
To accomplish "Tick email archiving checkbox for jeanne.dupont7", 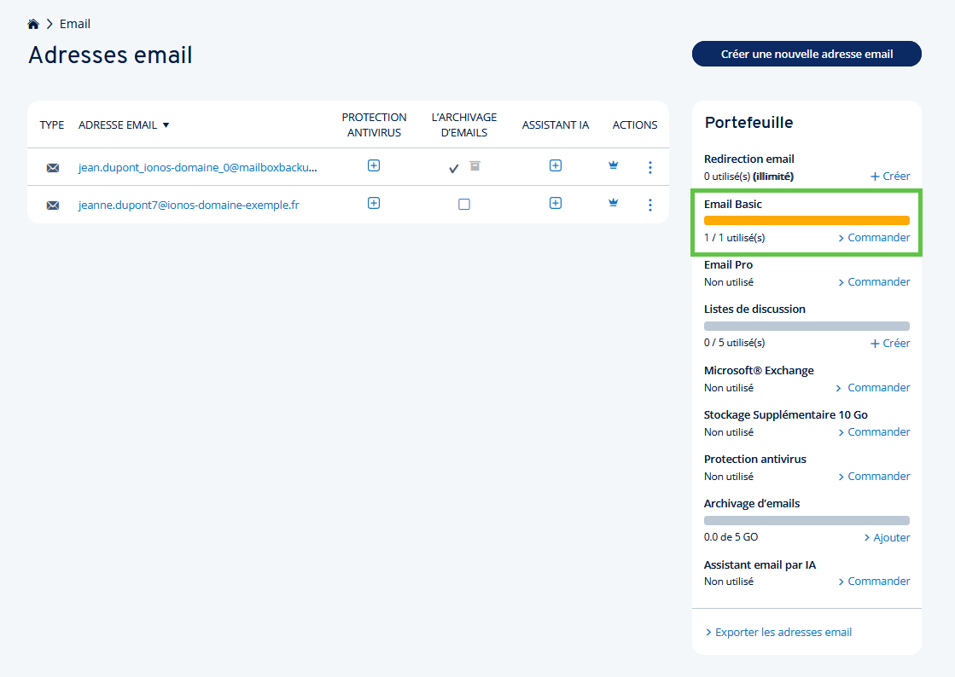I will click(464, 205).
